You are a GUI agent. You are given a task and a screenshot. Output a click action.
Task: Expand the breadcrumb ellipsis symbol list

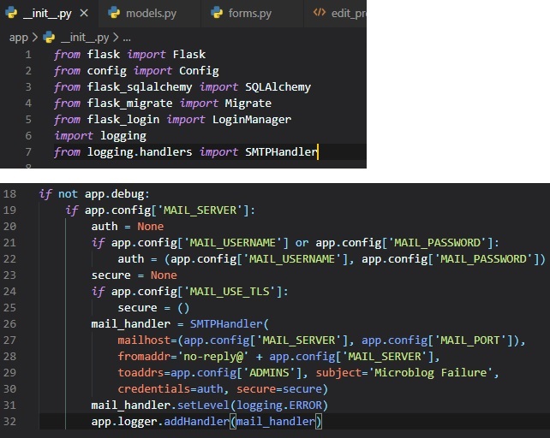tap(126, 38)
